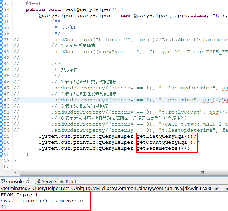Click the @Test annotation on line 33
The width and height of the screenshot is (228, 211).
(34, 3)
